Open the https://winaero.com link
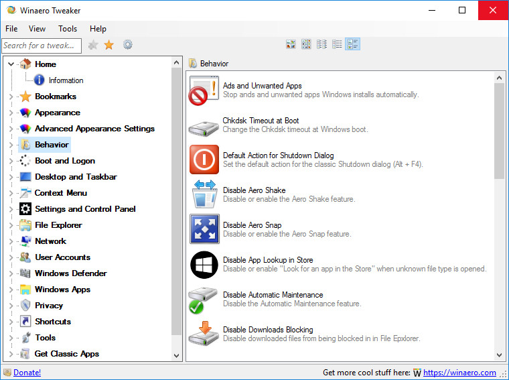 tap(459, 373)
